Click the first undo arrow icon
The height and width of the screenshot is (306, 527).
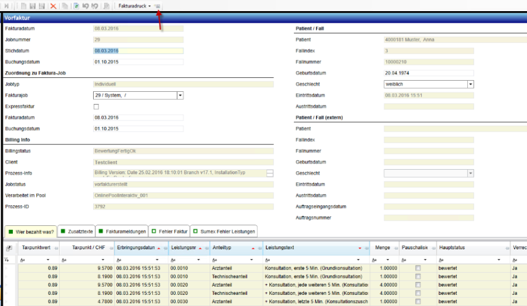[85, 6]
